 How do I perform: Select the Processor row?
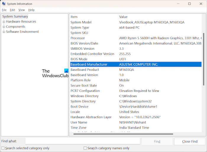click(x=136, y=38)
